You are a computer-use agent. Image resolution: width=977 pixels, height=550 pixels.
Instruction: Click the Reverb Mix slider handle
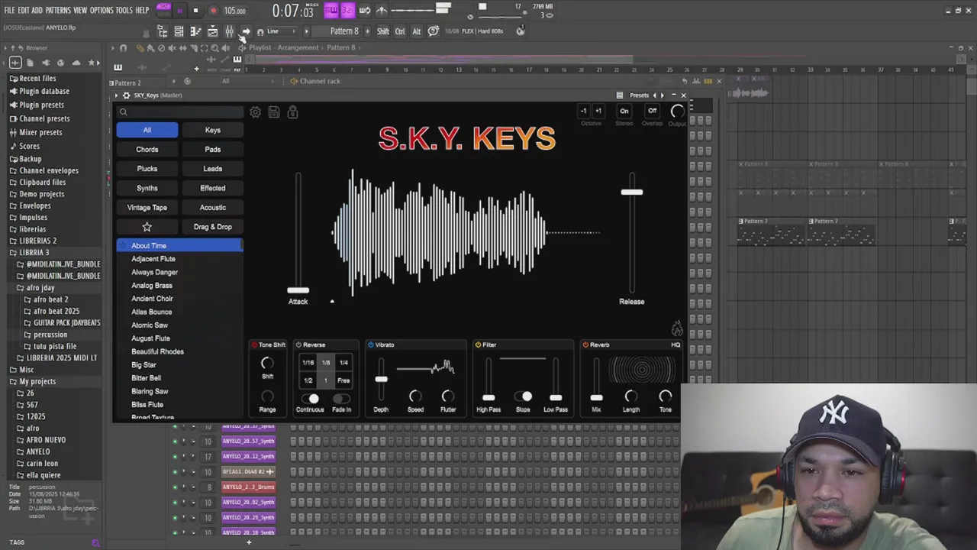pos(596,397)
